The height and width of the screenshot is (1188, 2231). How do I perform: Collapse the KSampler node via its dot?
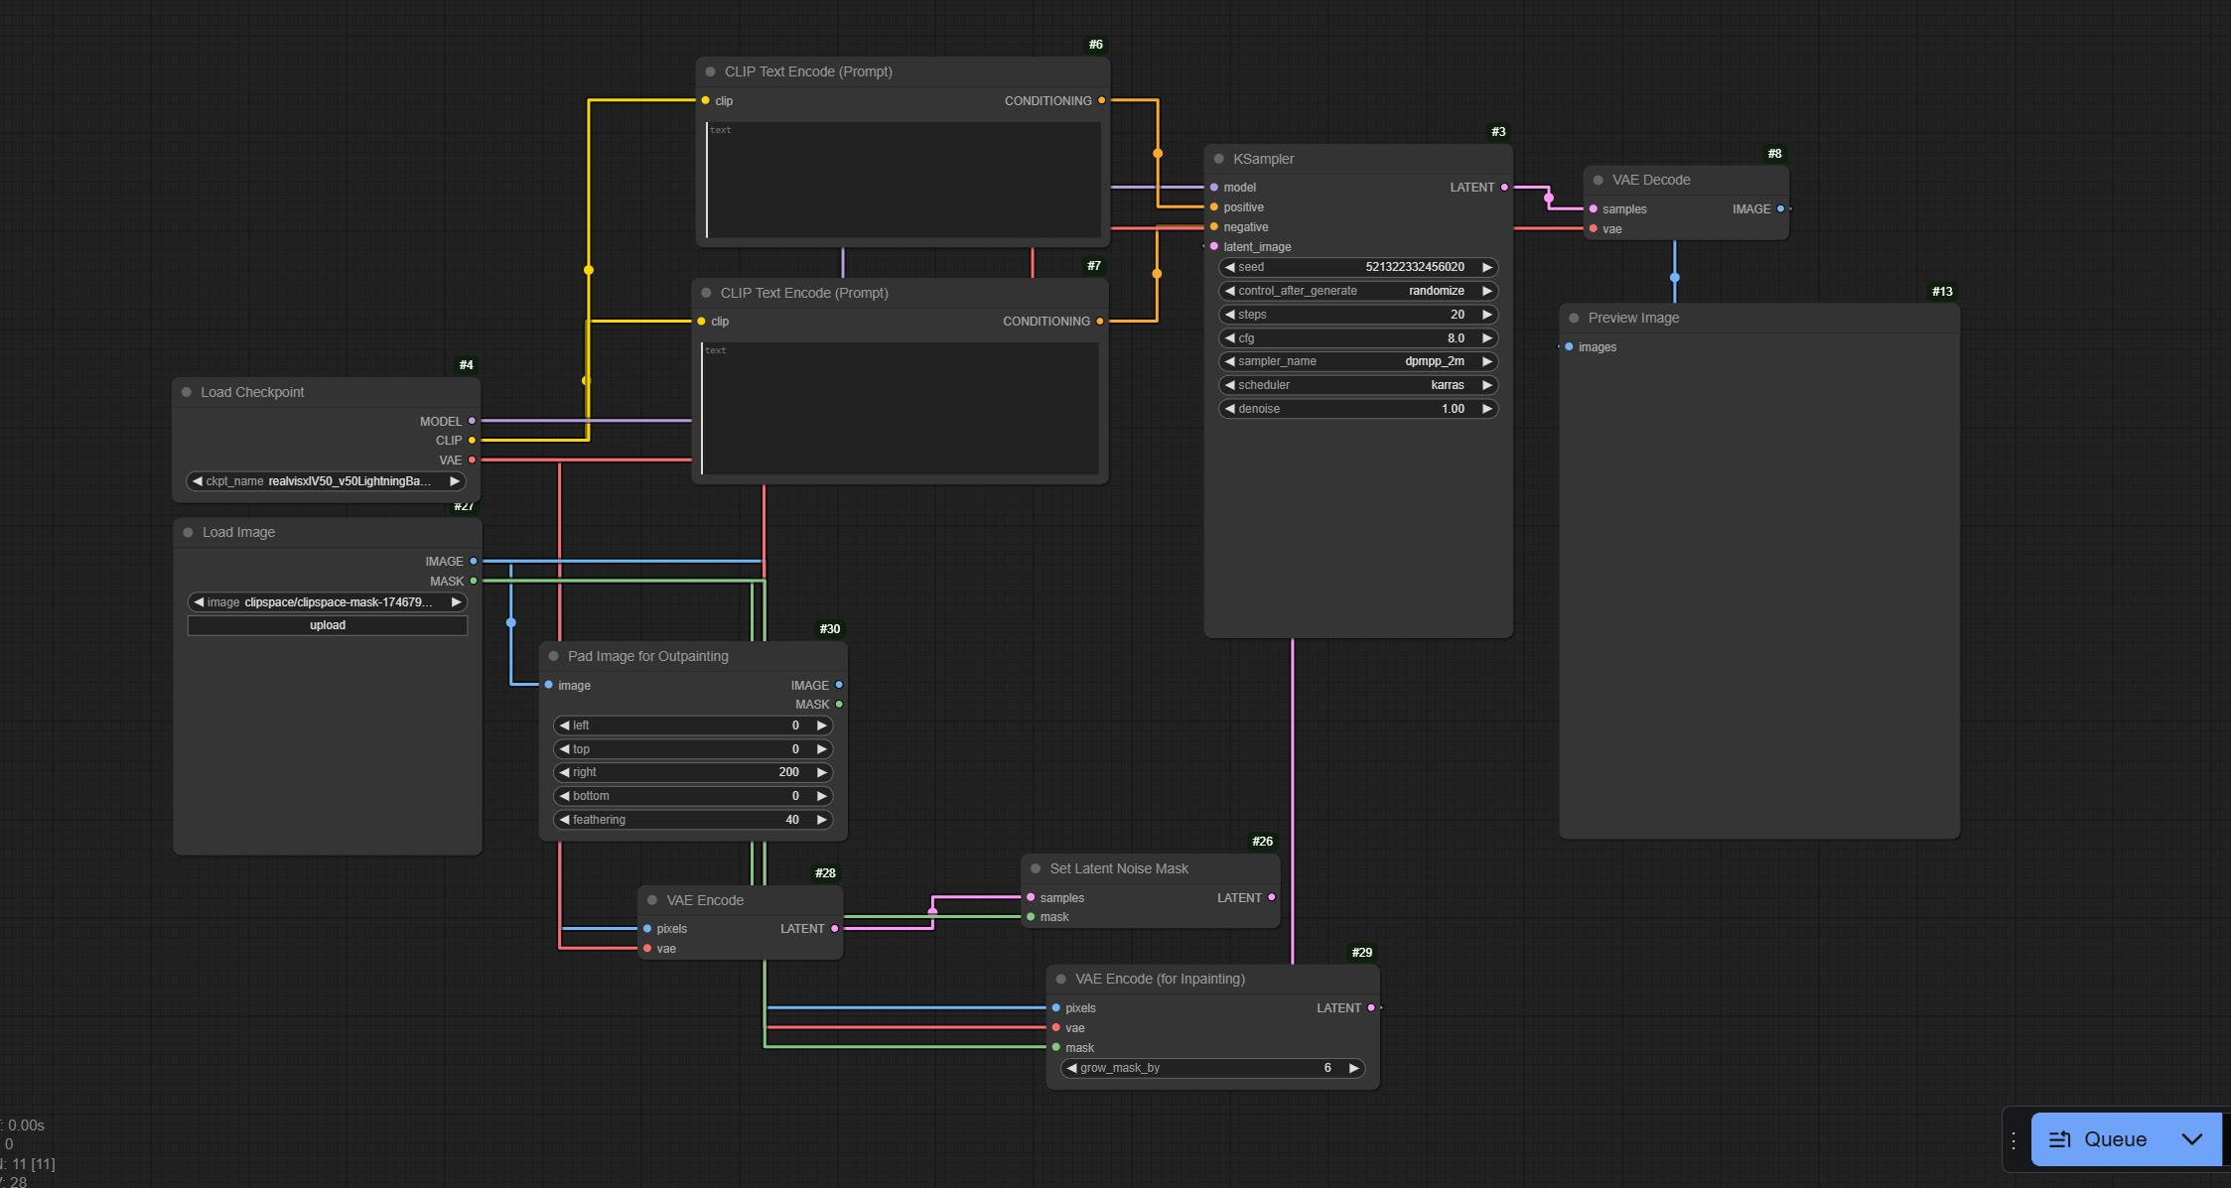pos(1219,159)
